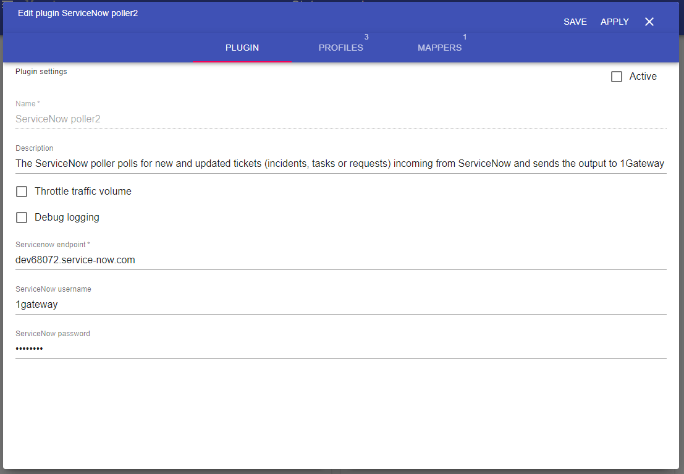This screenshot has width=684, height=474.
Task: Click the dialog title Edit plugin ServiceNow poller2
Action: [78, 13]
